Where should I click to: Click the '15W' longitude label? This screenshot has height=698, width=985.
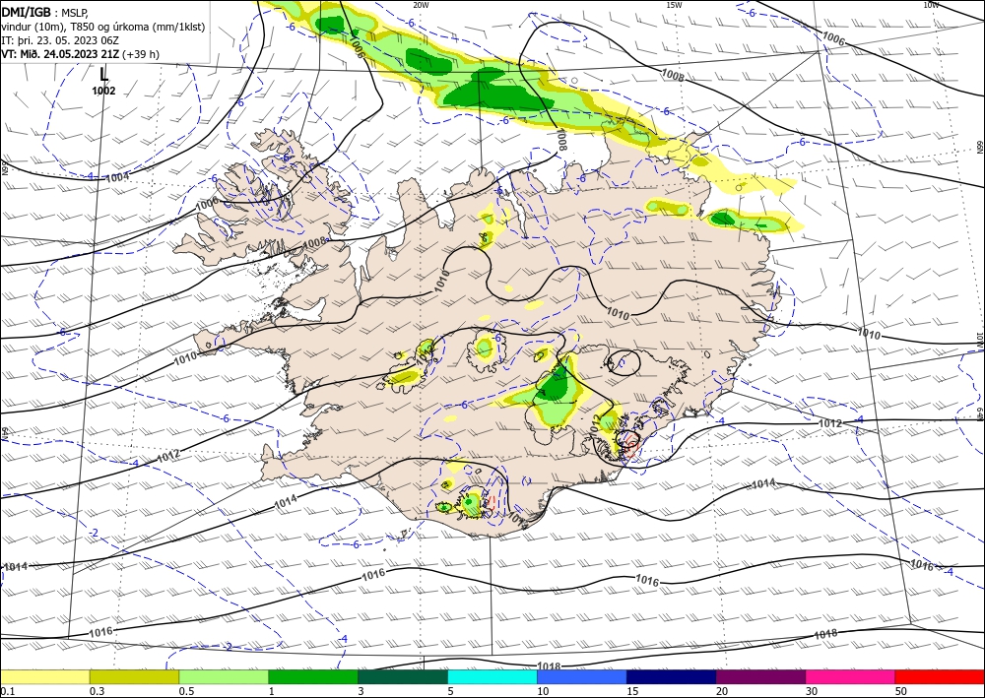coord(674,5)
